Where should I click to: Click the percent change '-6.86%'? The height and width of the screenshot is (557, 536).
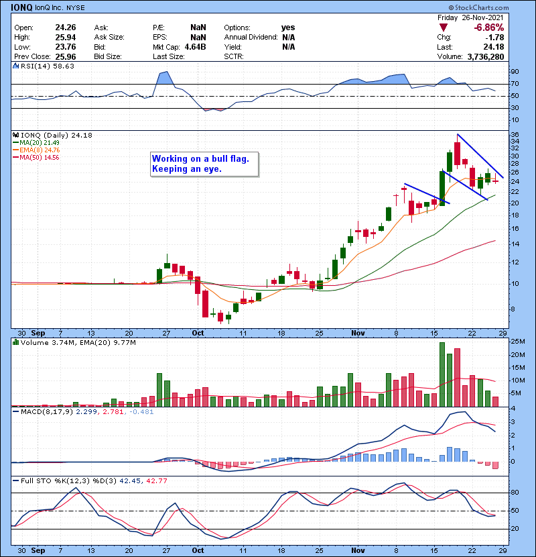click(489, 28)
